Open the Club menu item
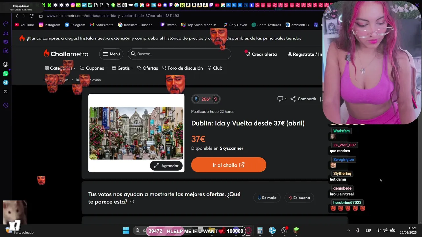This screenshot has width=422, height=237. (215, 68)
